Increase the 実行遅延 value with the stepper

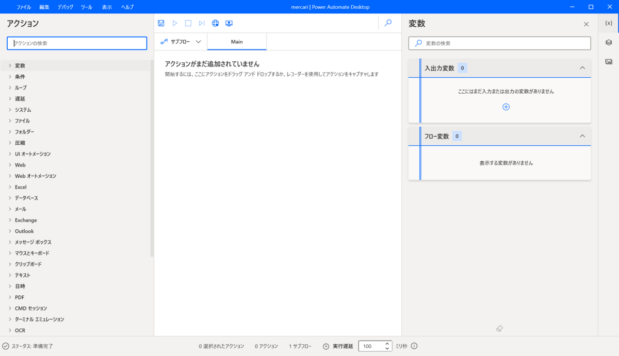[x=387, y=343]
